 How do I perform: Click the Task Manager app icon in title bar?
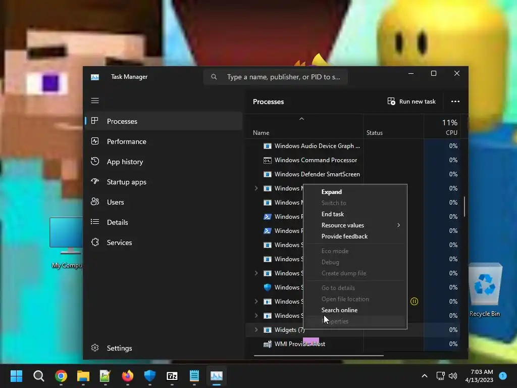95,77
